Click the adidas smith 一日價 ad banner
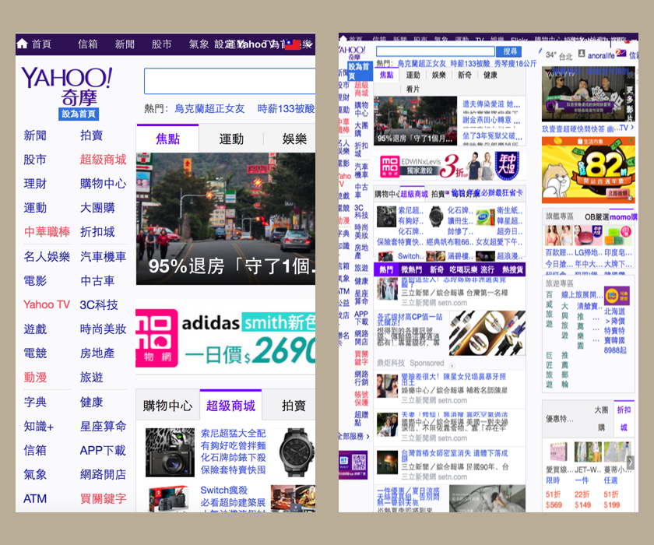 [226, 338]
